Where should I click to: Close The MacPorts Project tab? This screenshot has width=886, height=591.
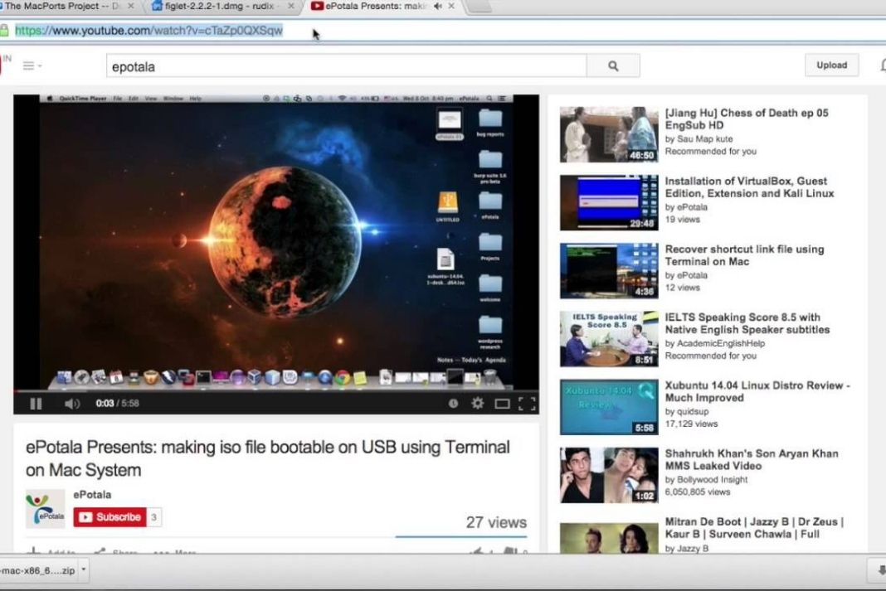tap(131, 6)
